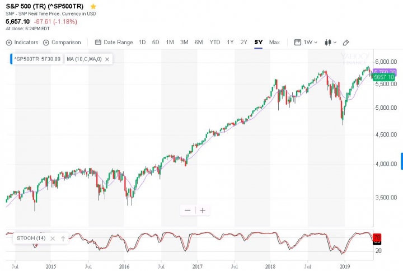Open the Date Range picker
403x271 pixels.
[x=114, y=43]
